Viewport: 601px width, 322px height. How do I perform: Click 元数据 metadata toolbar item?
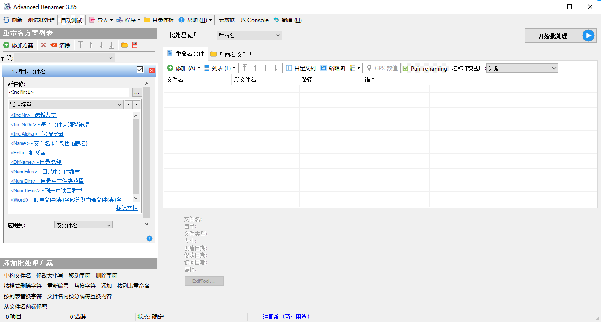coord(227,20)
